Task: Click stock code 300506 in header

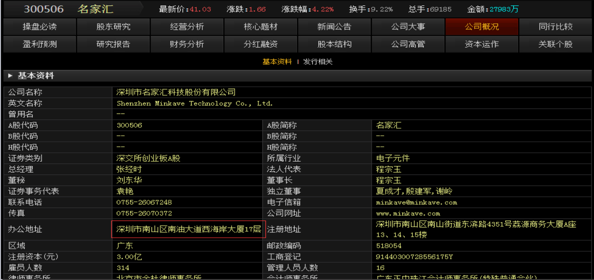Action: (44, 9)
